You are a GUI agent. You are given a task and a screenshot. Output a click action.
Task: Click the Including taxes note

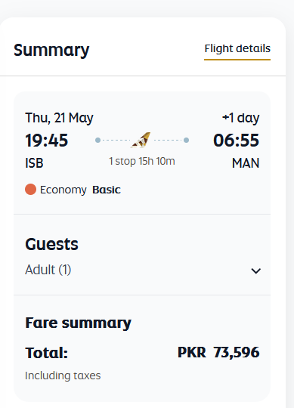(63, 376)
